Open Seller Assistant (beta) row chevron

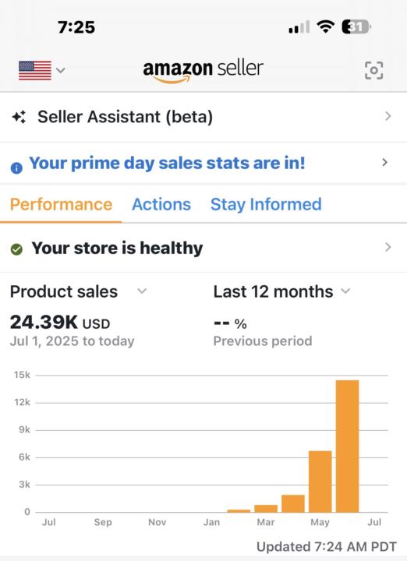388,116
